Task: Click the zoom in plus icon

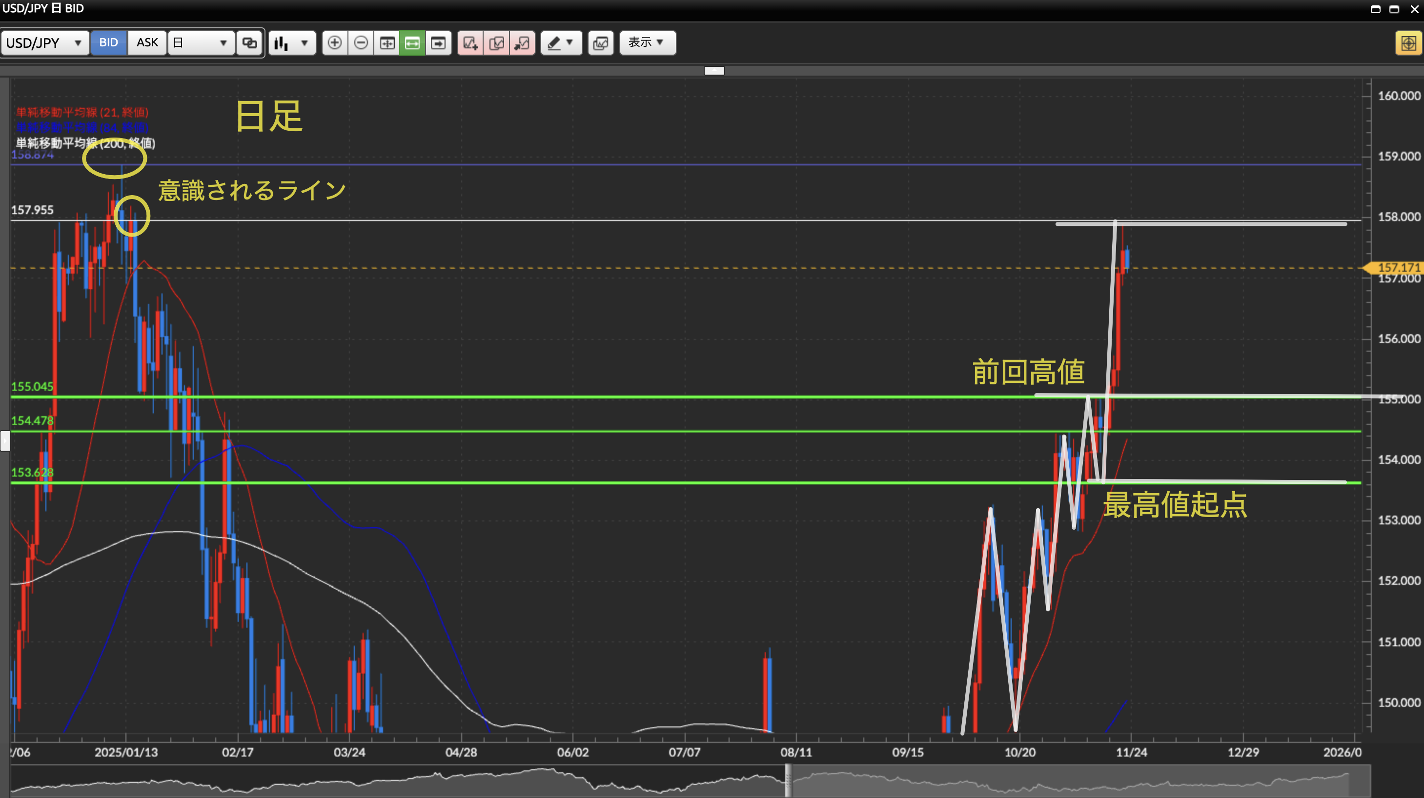Action: pyautogui.click(x=334, y=42)
